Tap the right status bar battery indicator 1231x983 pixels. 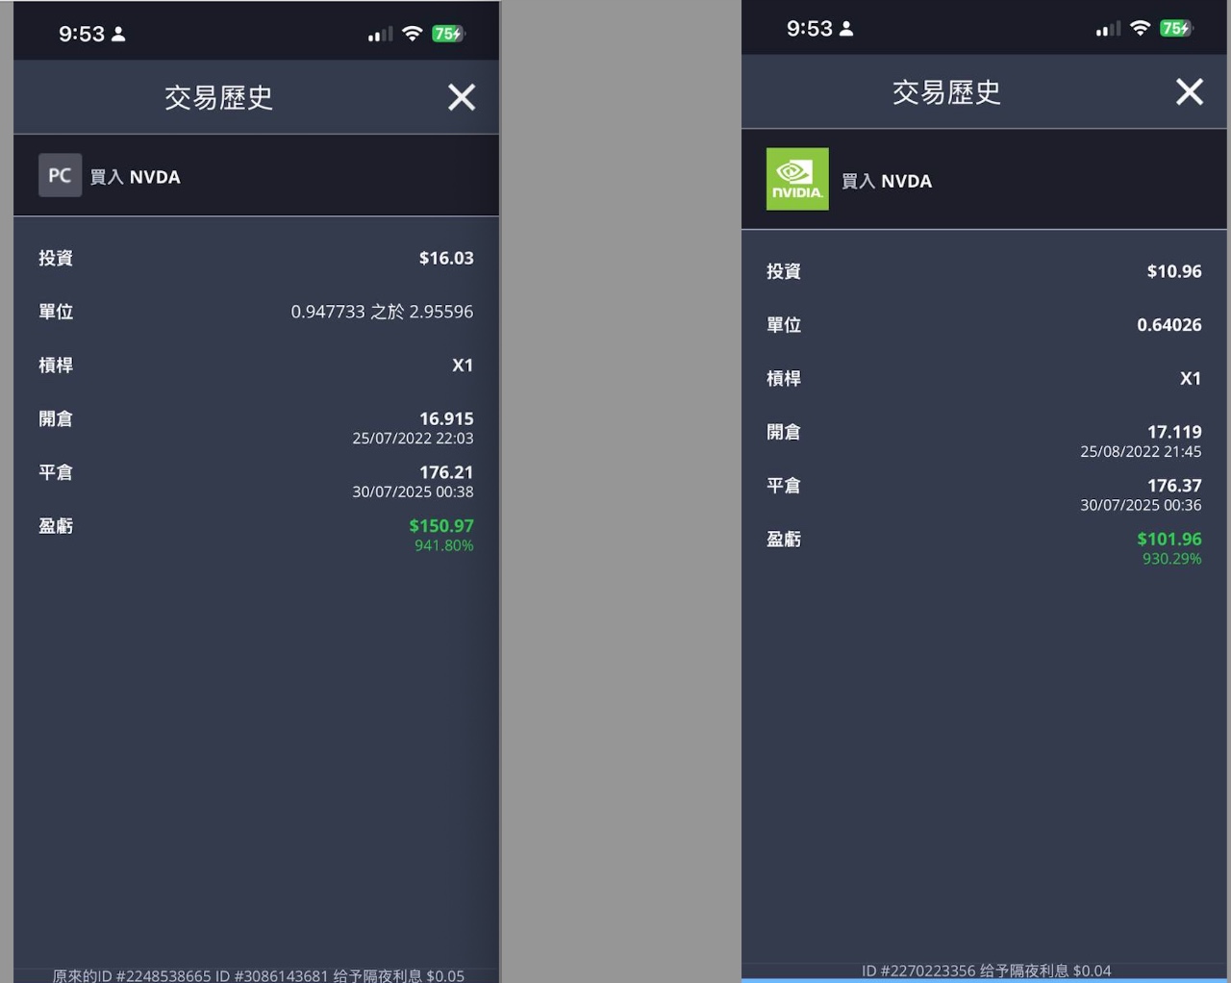pyautogui.click(x=1175, y=29)
